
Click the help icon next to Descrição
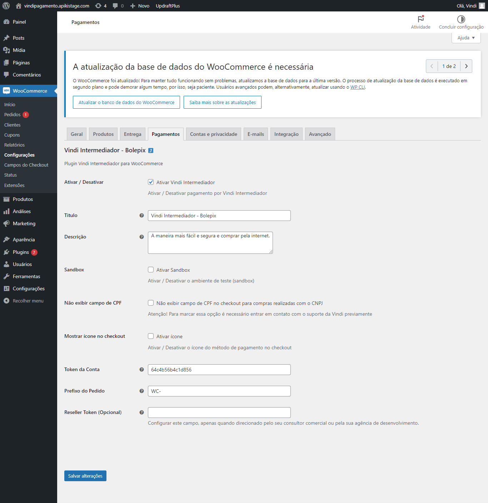141,237
